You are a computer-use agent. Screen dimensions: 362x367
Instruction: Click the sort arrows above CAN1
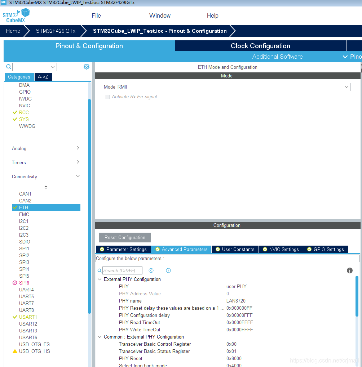46,187
